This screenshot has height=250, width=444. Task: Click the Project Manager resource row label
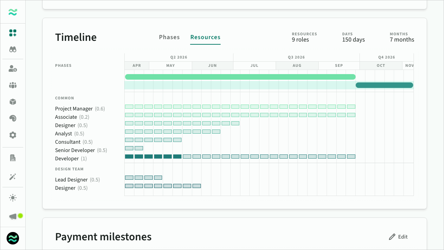pos(74,109)
